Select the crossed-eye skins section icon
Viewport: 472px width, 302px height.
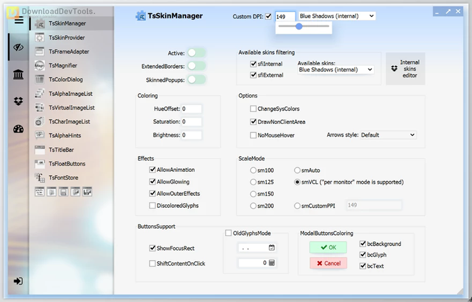pos(18,47)
